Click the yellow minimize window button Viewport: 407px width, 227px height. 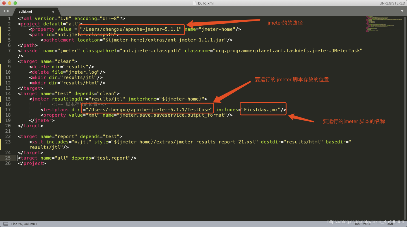click(10, 3)
